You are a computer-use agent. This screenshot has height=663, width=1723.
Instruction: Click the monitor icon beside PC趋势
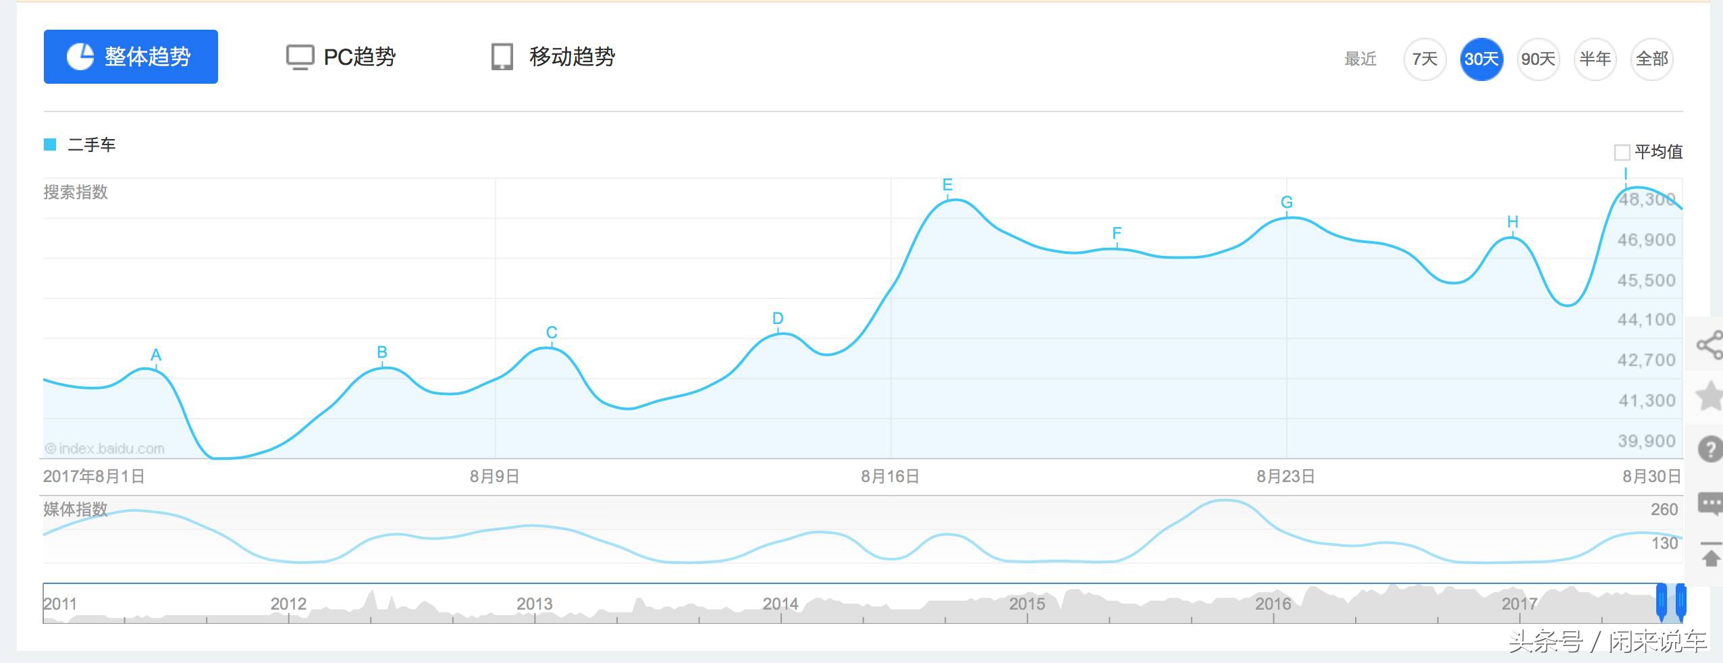[300, 57]
